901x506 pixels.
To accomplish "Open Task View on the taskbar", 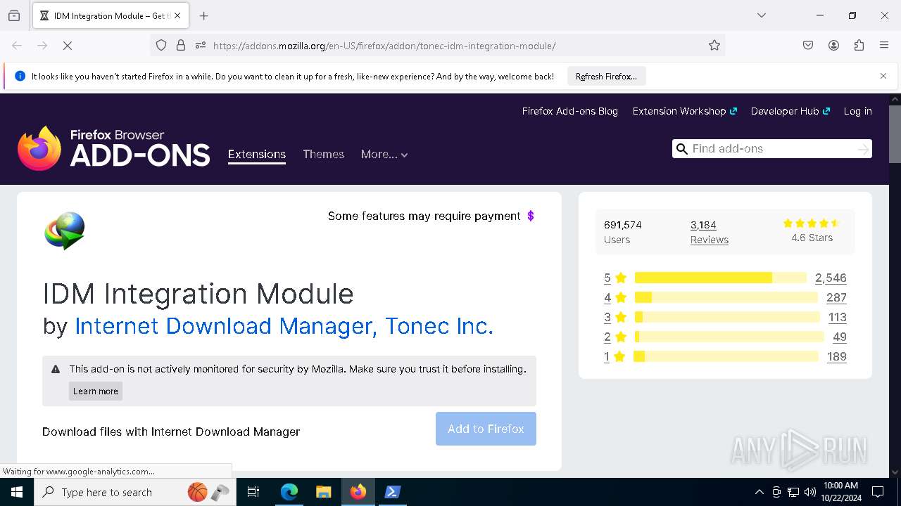I will (253, 492).
